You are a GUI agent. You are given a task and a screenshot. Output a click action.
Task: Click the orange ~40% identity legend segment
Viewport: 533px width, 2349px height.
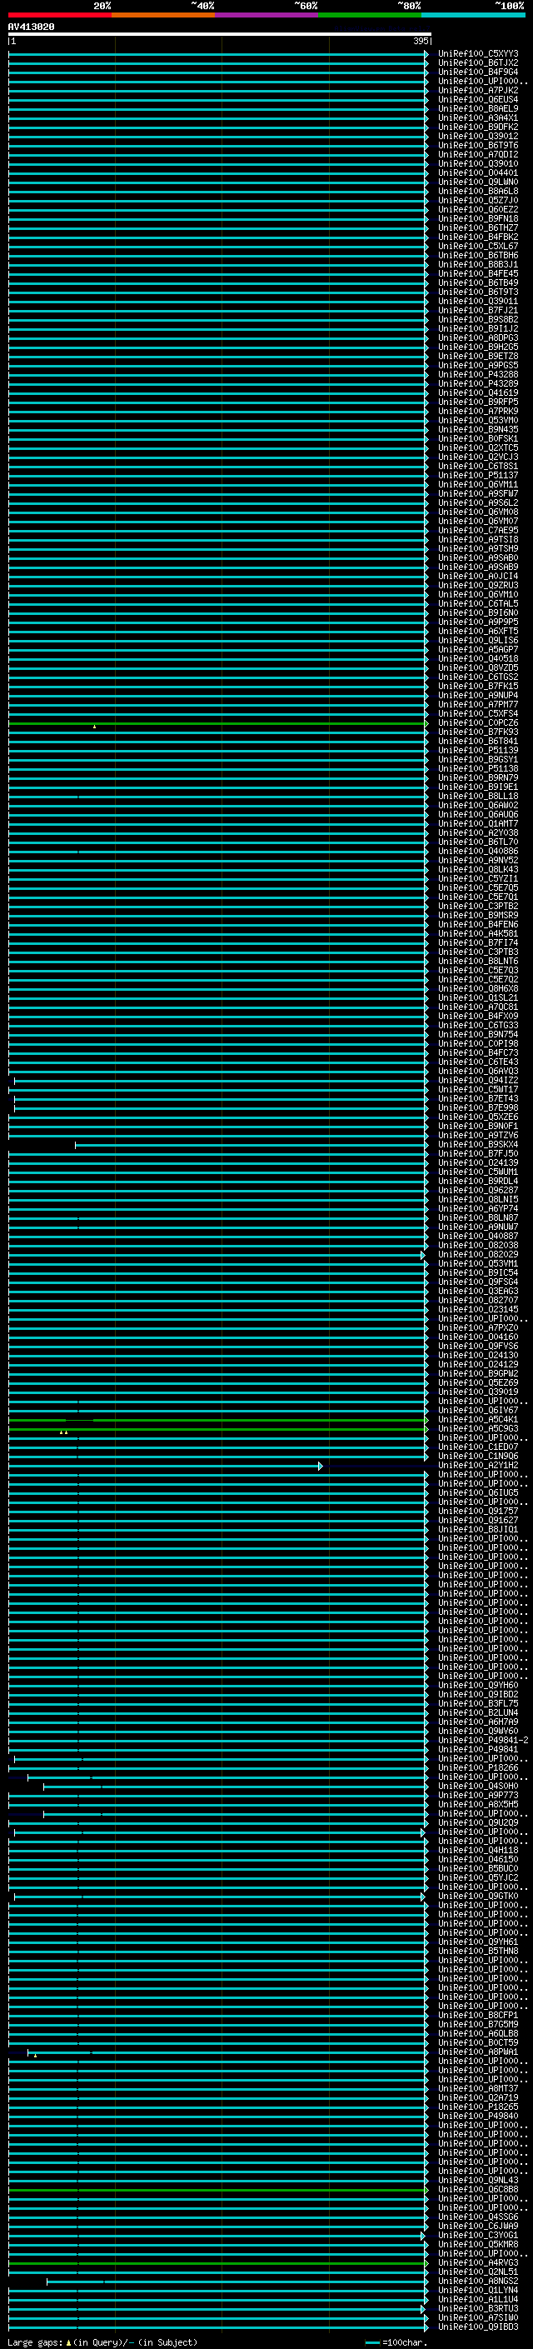[163, 15]
